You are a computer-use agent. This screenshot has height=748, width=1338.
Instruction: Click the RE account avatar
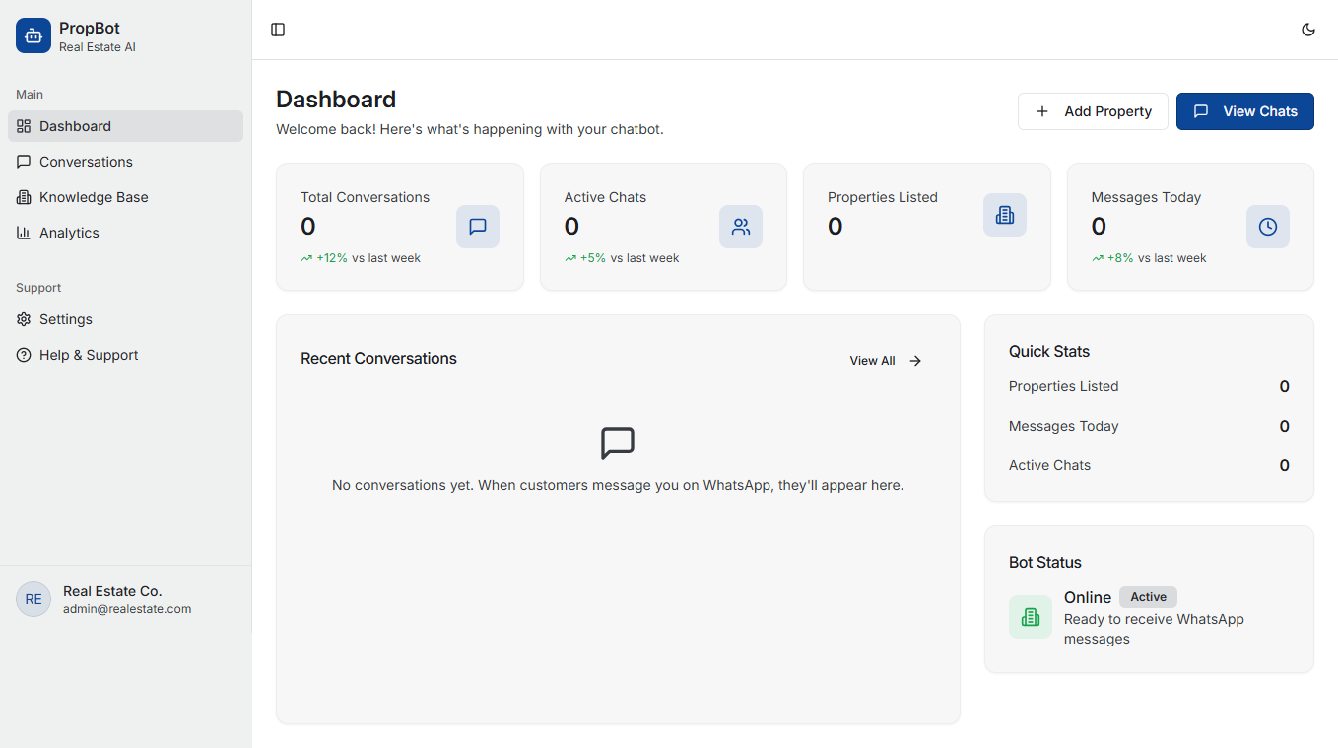pos(33,599)
